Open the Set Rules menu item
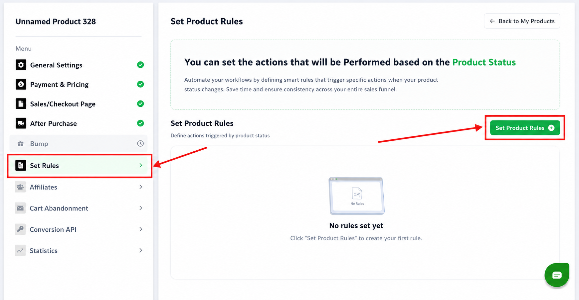Screen dimensions: 579x300 point(79,165)
